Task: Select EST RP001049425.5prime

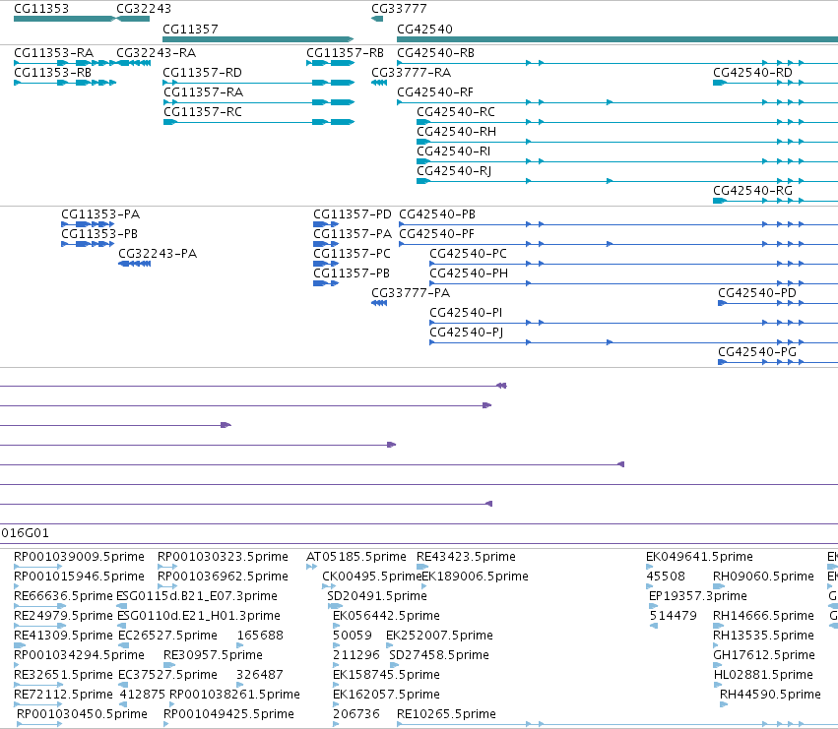Action: point(228,714)
